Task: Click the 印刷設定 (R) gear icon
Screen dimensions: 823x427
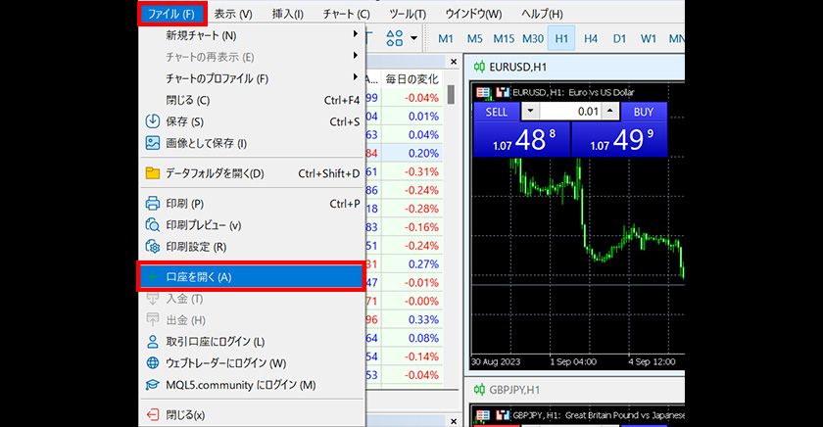Action: coord(152,247)
